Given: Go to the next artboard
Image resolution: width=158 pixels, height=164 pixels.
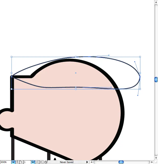Looking at the screenshot, I should tap(37, 162).
